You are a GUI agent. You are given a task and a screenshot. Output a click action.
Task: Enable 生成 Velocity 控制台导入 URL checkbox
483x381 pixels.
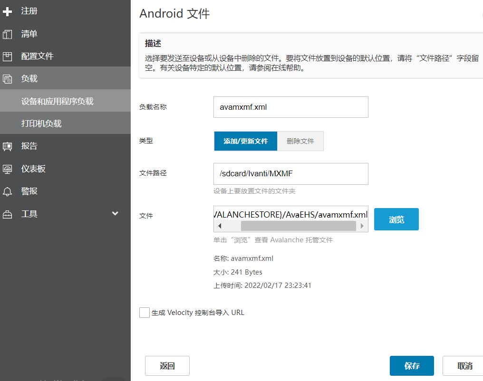point(145,313)
